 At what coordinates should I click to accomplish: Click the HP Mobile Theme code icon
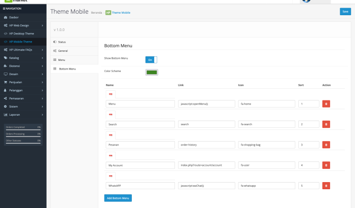click(6, 42)
